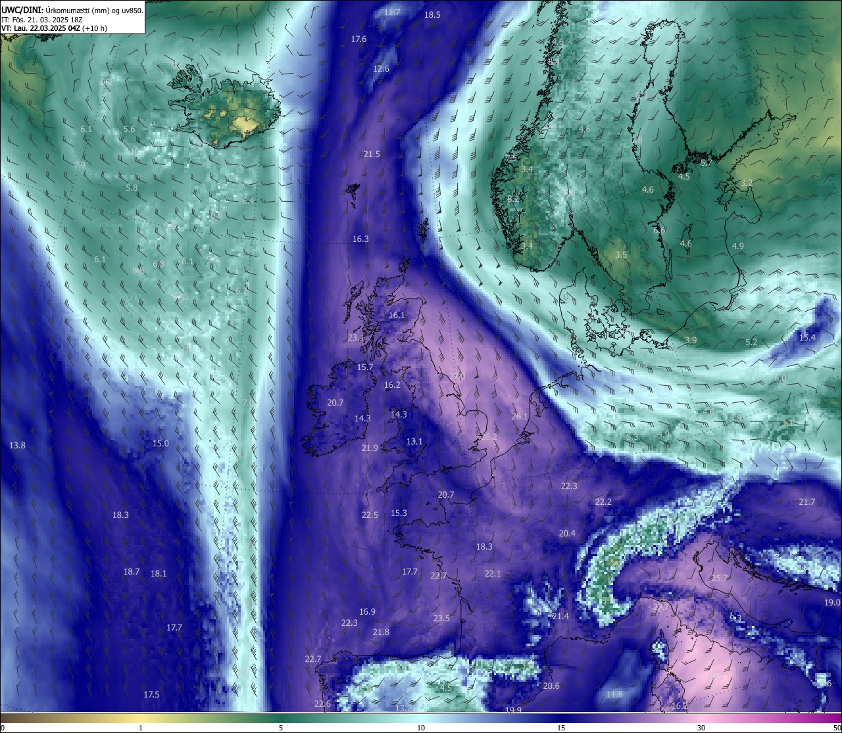
Task: Click the map value 17.6
Action: [359, 39]
